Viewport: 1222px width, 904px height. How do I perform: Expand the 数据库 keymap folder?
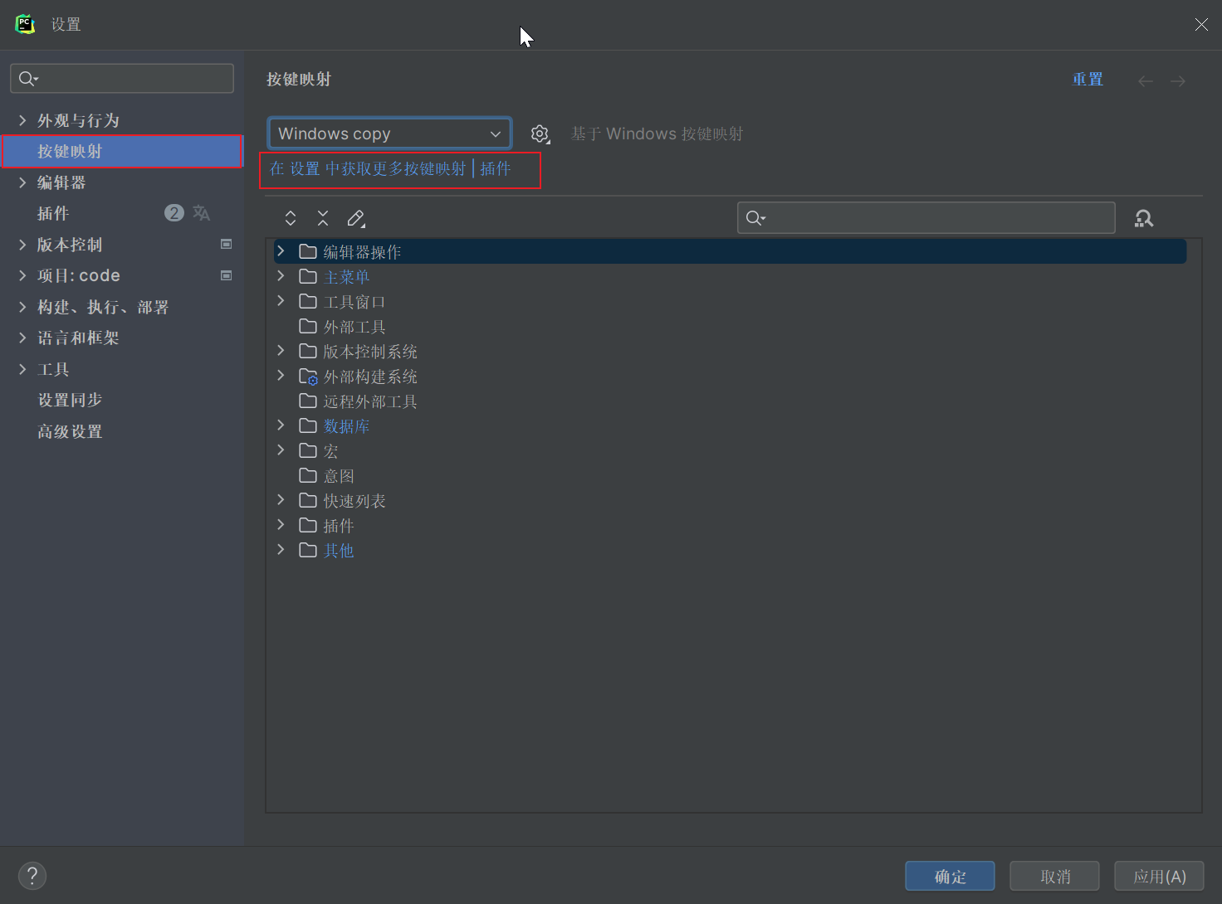click(x=281, y=425)
